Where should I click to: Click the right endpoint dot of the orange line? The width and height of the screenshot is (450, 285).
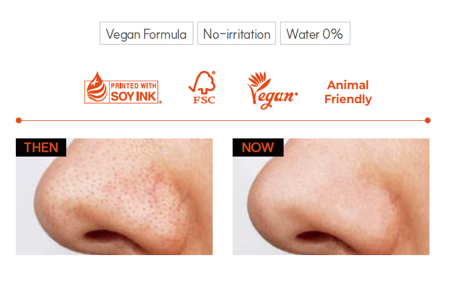[428, 120]
